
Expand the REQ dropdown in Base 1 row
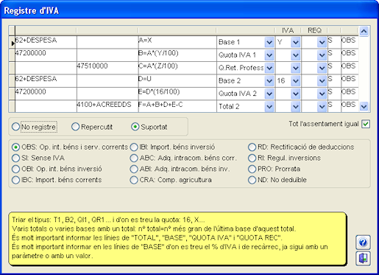tap(322, 42)
